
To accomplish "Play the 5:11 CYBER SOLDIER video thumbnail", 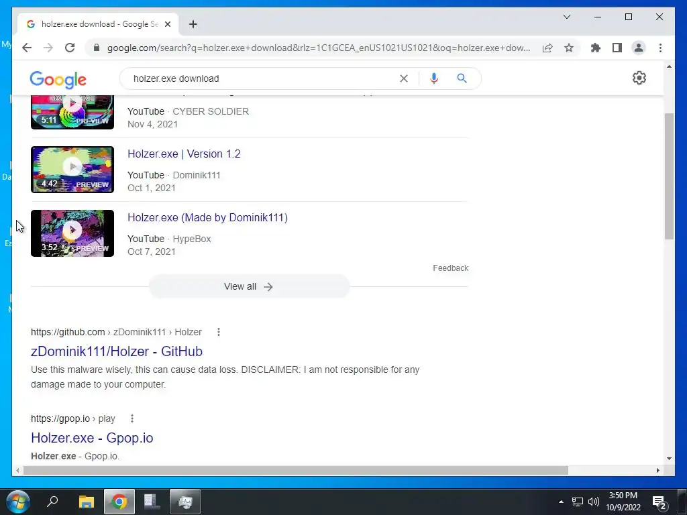I will click(72, 112).
